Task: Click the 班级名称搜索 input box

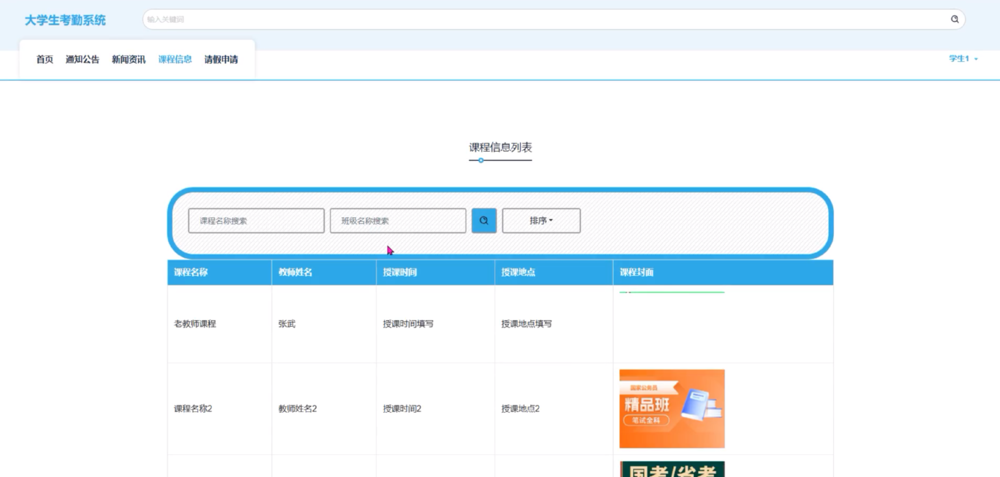Action: pyautogui.click(x=398, y=221)
